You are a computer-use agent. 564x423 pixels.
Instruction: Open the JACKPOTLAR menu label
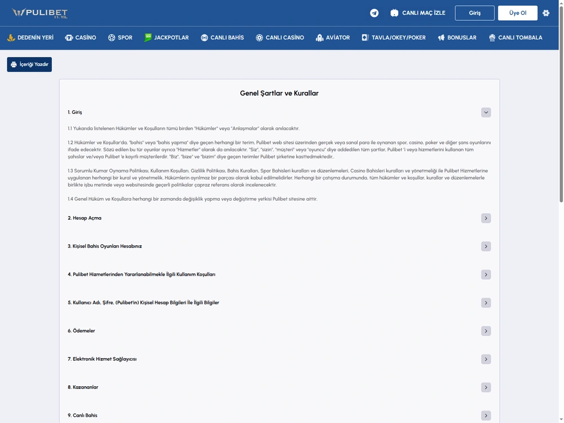171,37
